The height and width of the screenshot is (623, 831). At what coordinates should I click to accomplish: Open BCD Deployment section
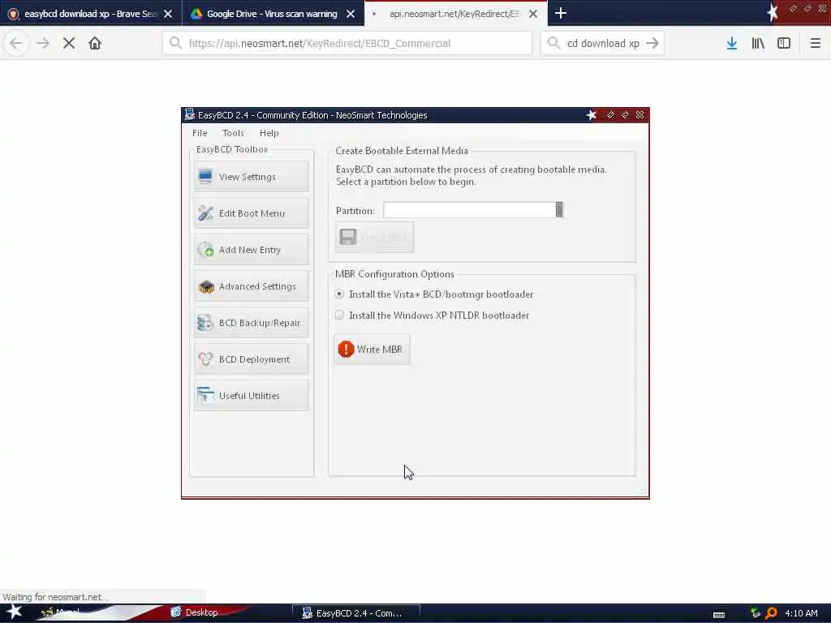tap(252, 359)
